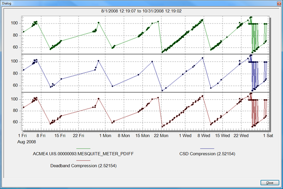This screenshot has width=283, height=189.
Task: Click the '15 Fri' time axis label
Action: click(60, 136)
